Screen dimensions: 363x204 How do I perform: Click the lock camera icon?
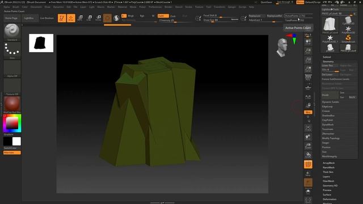click(x=308, y=105)
